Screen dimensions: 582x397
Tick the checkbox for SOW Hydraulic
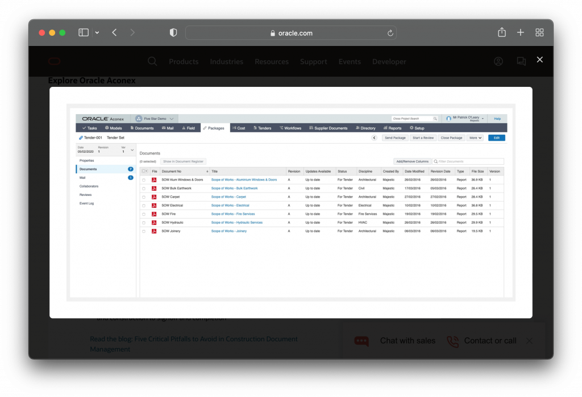pyautogui.click(x=144, y=223)
